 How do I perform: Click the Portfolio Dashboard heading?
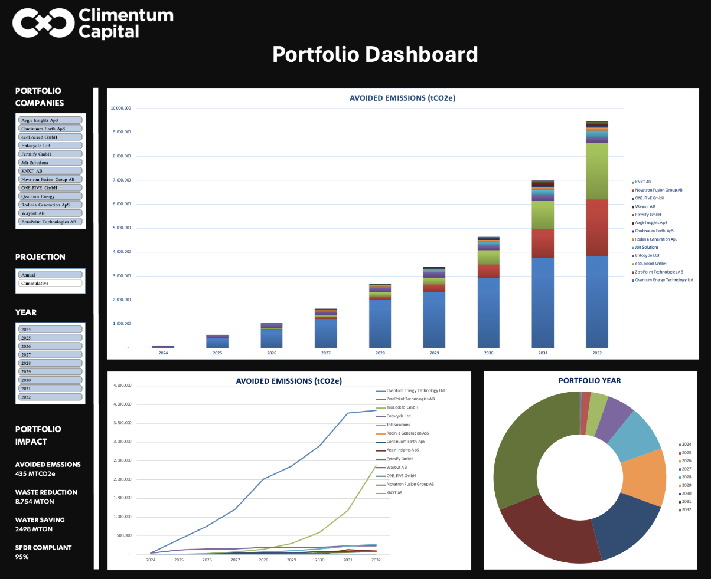[375, 54]
